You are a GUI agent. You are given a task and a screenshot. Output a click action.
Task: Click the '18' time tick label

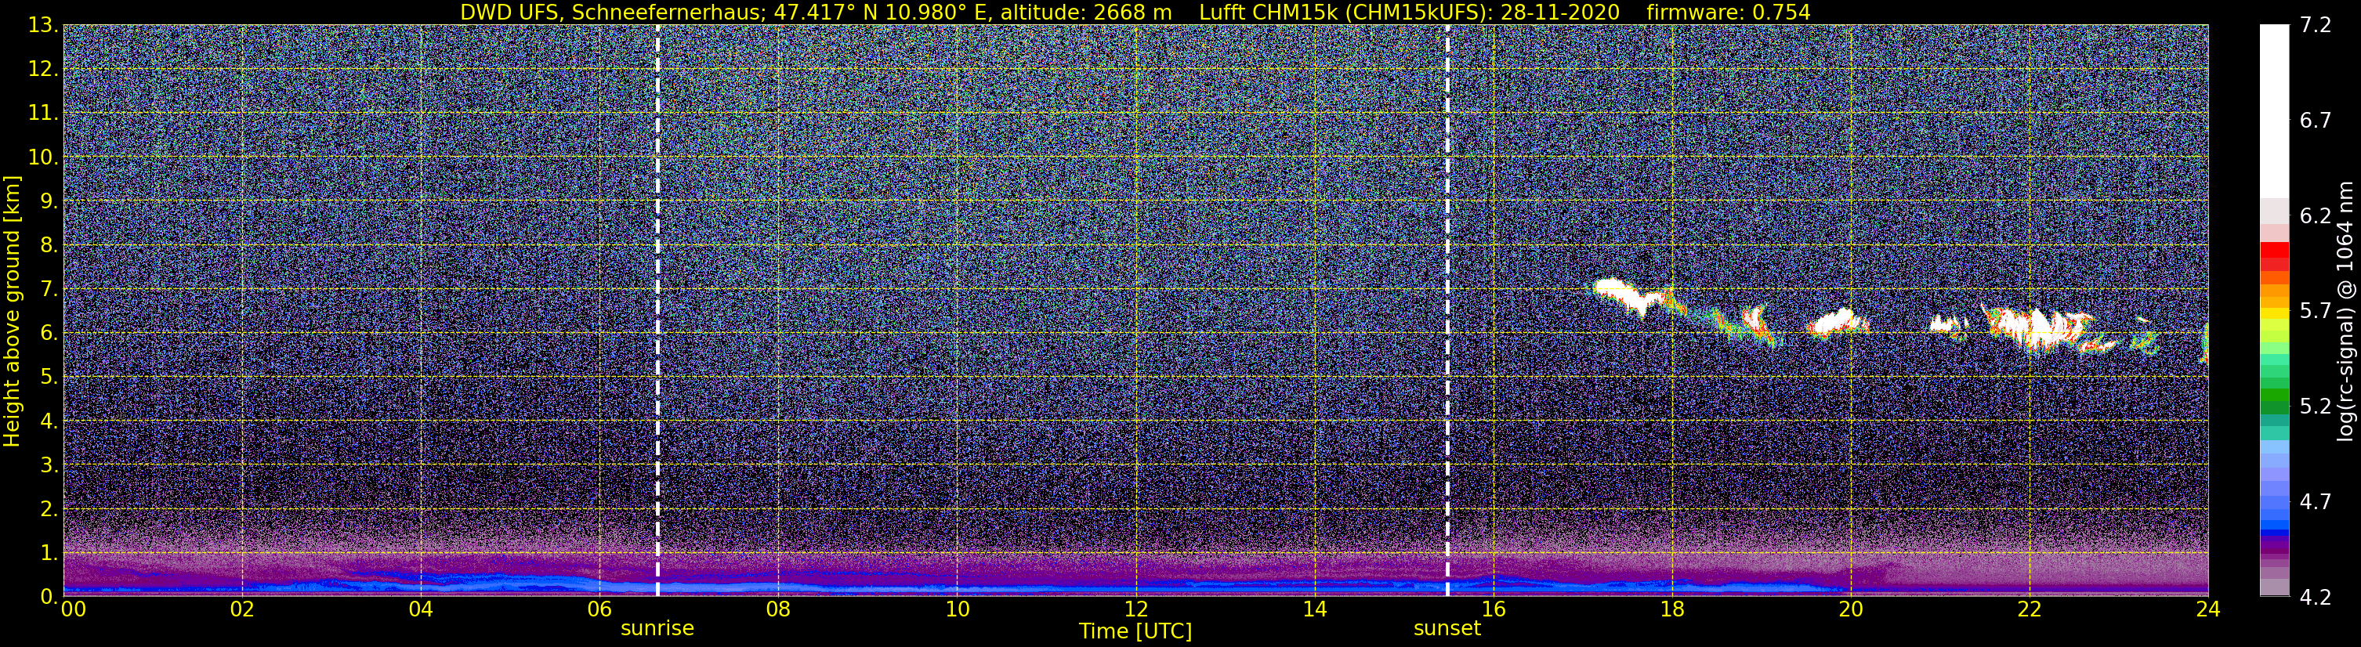point(1671,609)
